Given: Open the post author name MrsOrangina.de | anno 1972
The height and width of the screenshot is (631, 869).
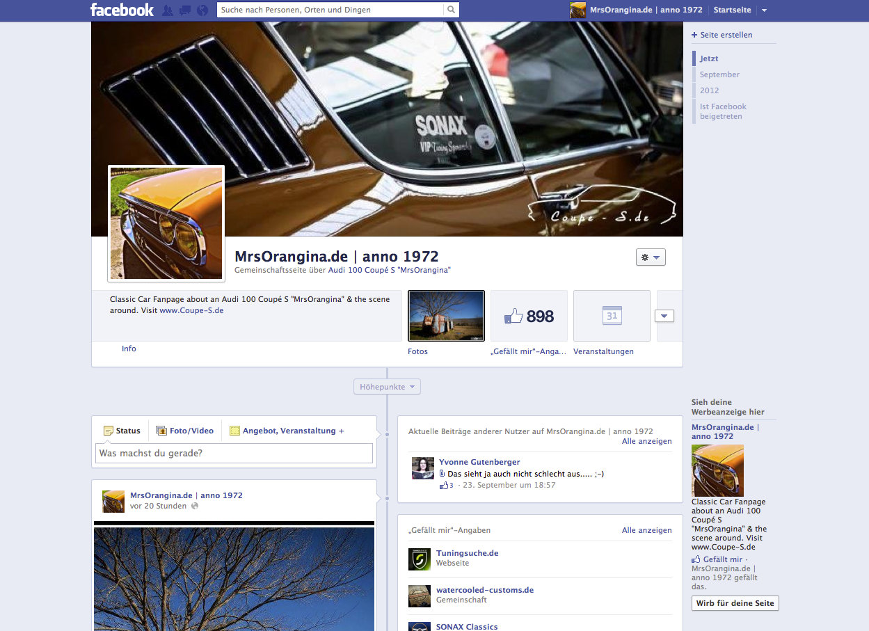Looking at the screenshot, I should 186,495.
